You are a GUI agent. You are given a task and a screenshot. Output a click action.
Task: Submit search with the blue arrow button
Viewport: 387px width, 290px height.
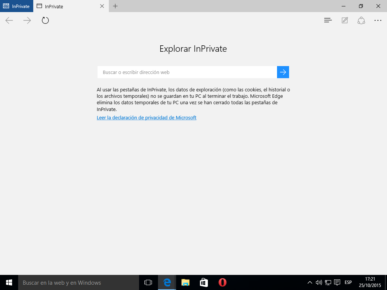[283, 72]
